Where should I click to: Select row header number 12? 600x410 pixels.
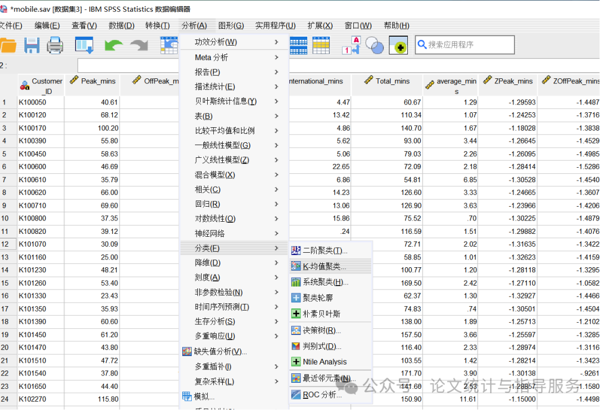[x=8, y=244]
